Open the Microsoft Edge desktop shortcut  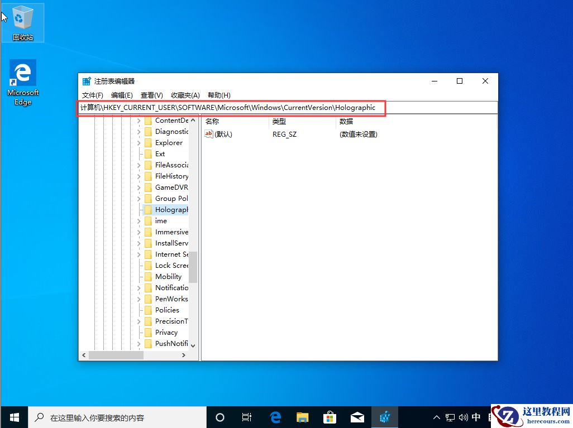22,75
